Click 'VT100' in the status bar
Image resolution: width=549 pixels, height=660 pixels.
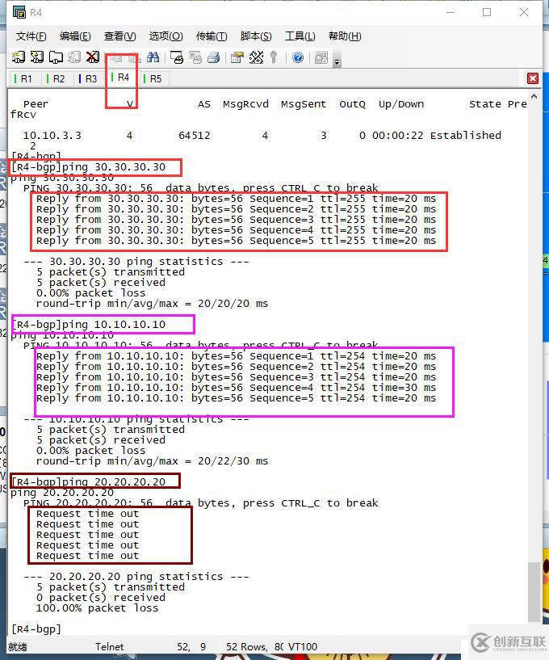[x=303, y=646]
